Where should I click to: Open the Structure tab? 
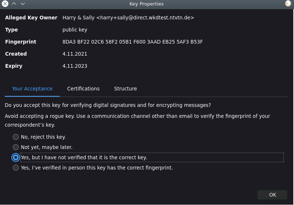point(125,89)
